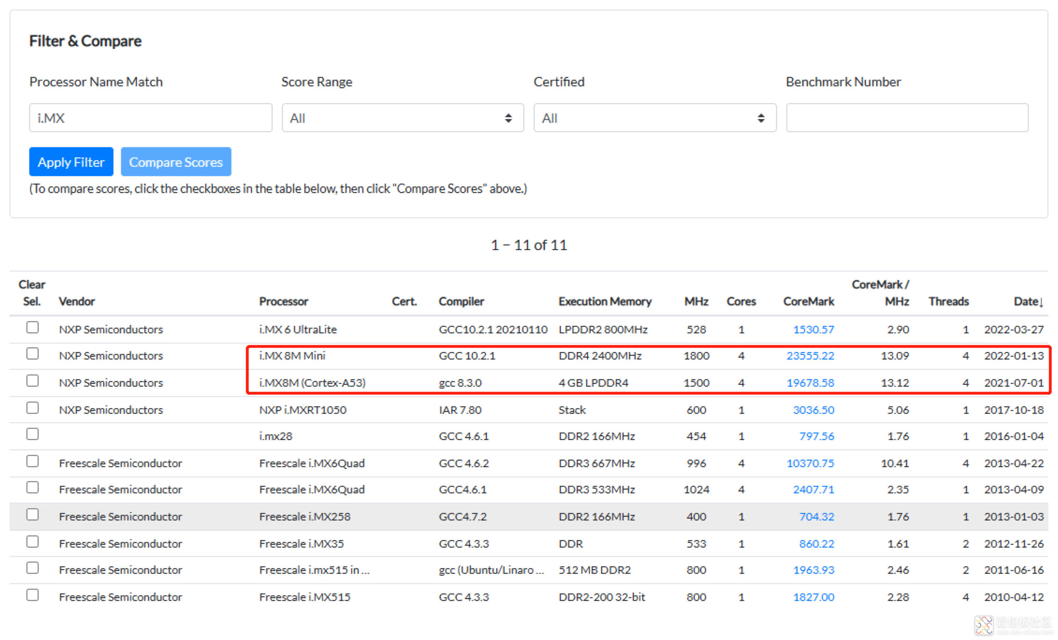Click the Compare Scores button

click(176, 162)
